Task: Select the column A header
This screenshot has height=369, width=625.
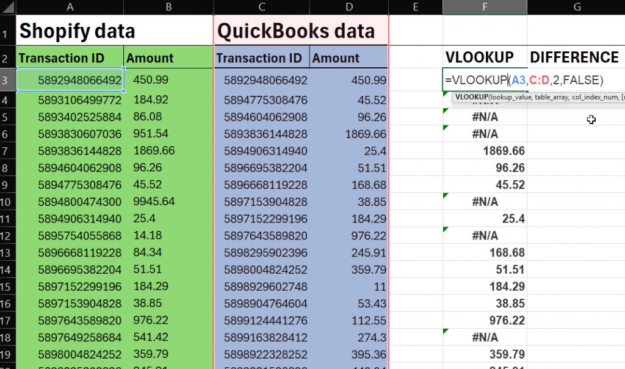Action: pyautogui.click(x=70, y=7)
